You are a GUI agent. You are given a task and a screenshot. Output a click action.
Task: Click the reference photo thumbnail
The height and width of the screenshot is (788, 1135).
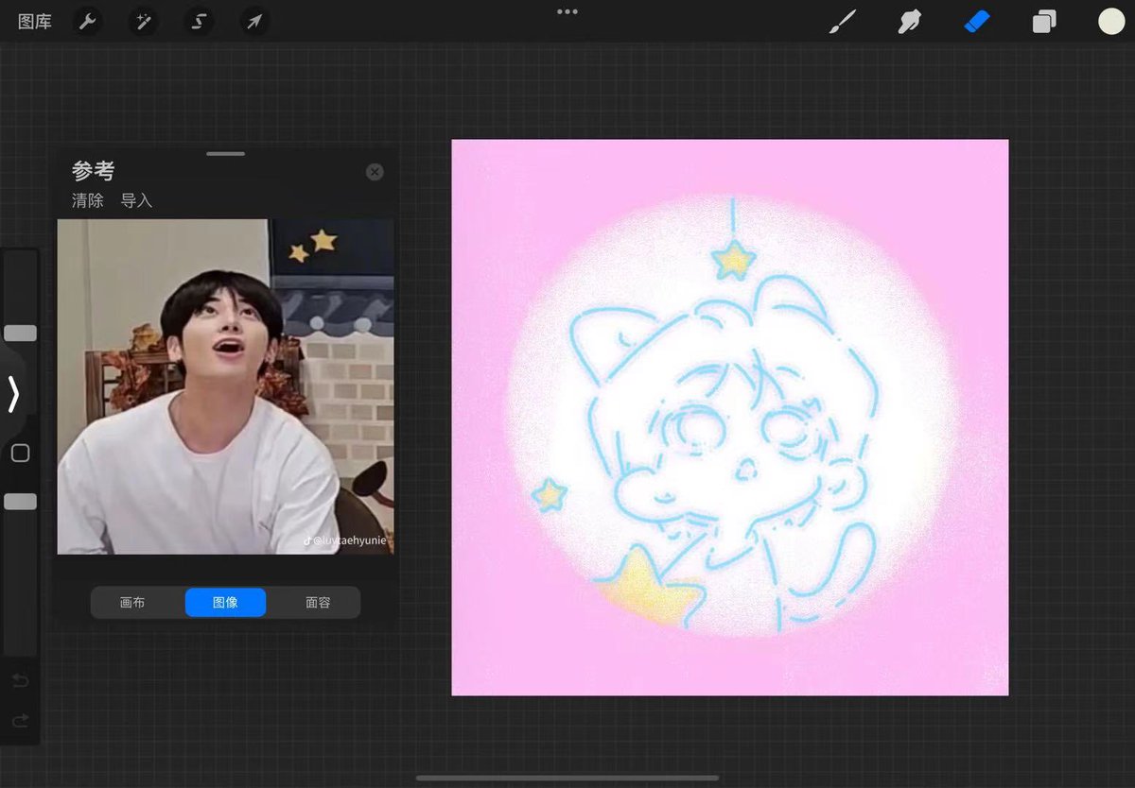coord(225,386)
